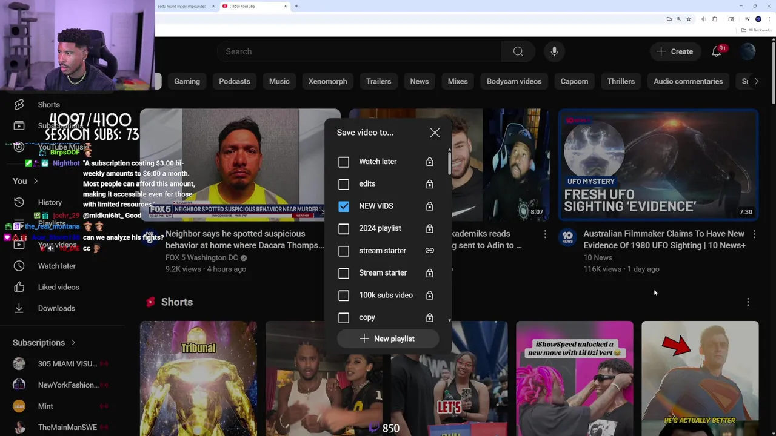Select the Xenomorph category chip
The width and height of the screenshot is (776, 436).
coord(327,81)
